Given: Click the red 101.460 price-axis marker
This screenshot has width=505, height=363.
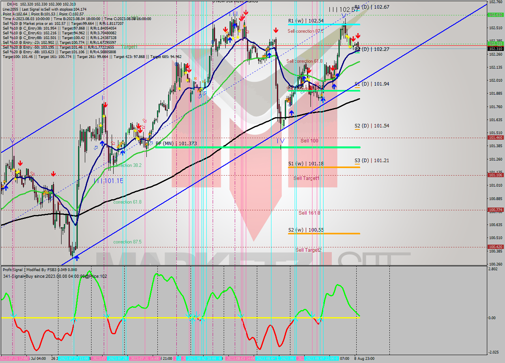Looking at the screenshot, I should coord(496,138).
